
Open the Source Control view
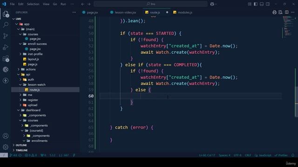coord(6,36)
